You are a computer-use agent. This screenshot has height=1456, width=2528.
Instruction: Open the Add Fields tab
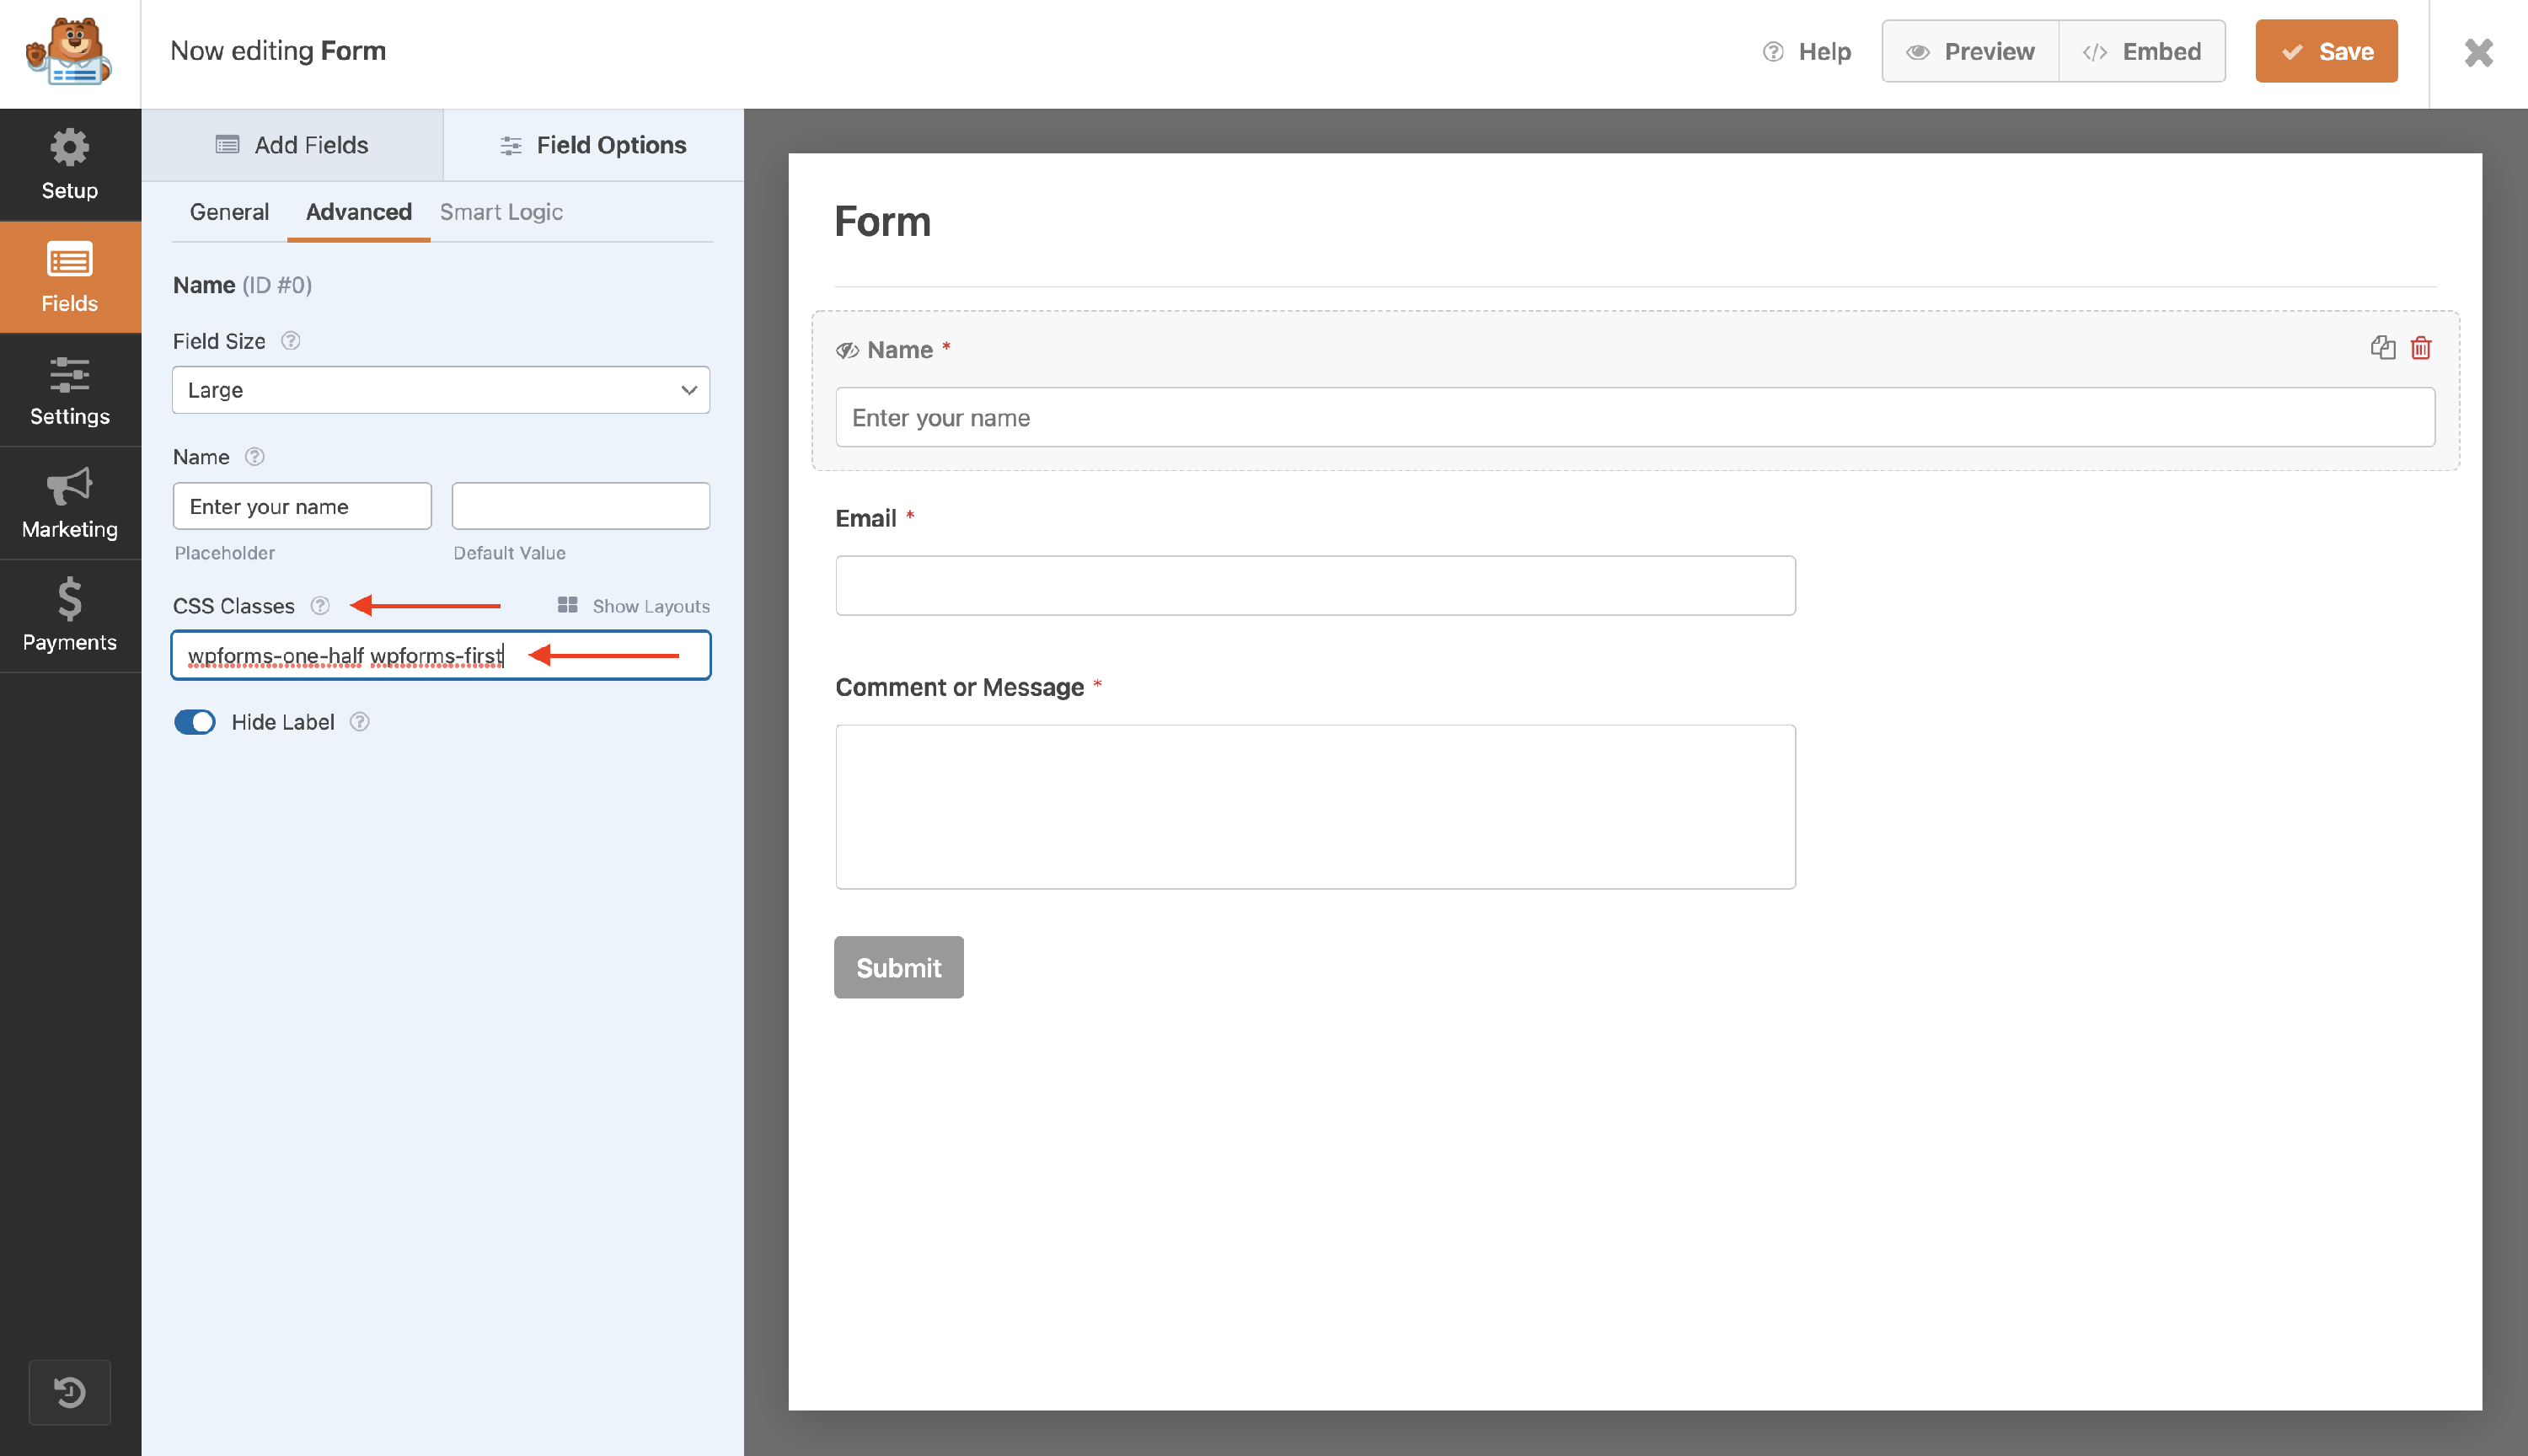click(292, 145)
